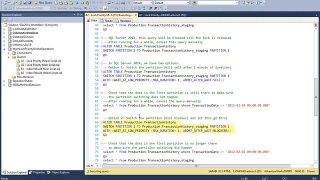The height and width of the screenshot is (180, 320).
Task: Stop the query with red Cancel icon
Action: (85, 8)
